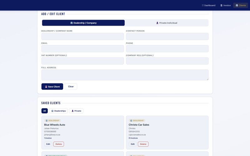
Task: Click '1 invoice' on Blue Wheels Auto
Action: (48, 138)
